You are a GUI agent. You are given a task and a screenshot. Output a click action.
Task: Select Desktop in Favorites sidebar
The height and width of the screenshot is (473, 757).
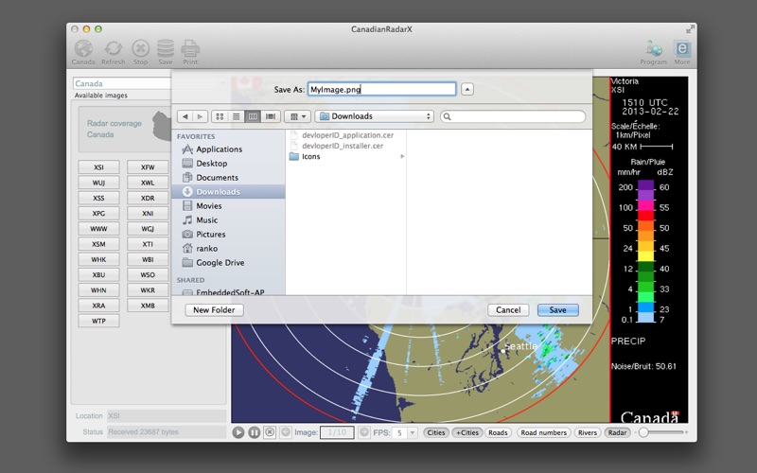point(228,163)
